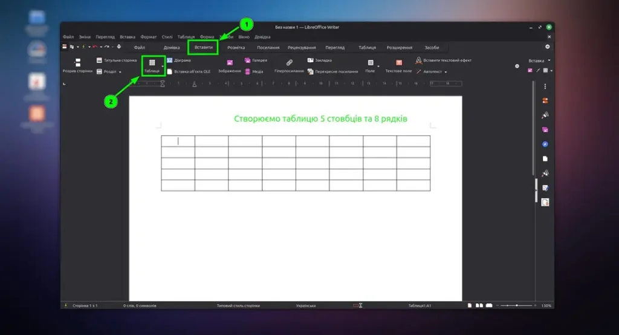619x335 pixels.
Task: Expand the Таблиця button dropdown arrow
Action: 162,67
